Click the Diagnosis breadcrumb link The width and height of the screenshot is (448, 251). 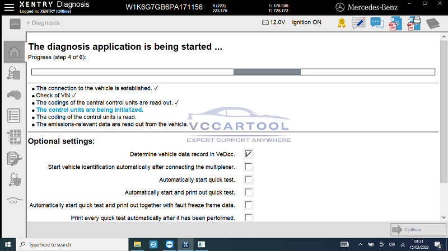pyautogui.click(x=46, y=23)
